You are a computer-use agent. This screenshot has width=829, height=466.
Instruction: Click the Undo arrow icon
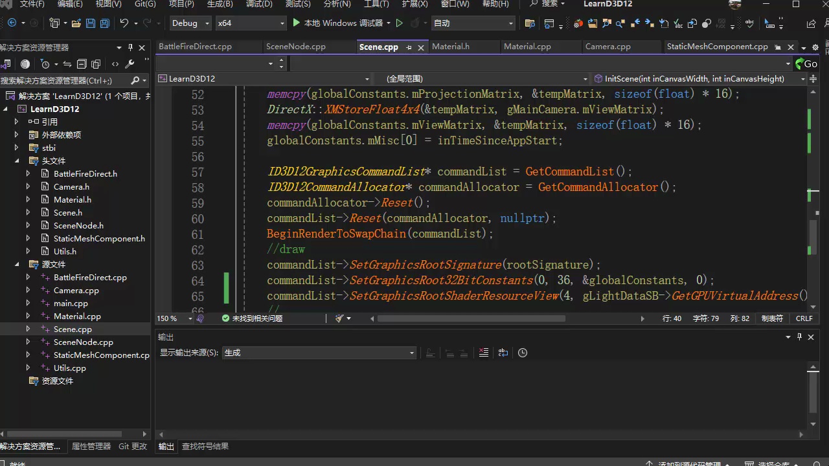[124, 23]
